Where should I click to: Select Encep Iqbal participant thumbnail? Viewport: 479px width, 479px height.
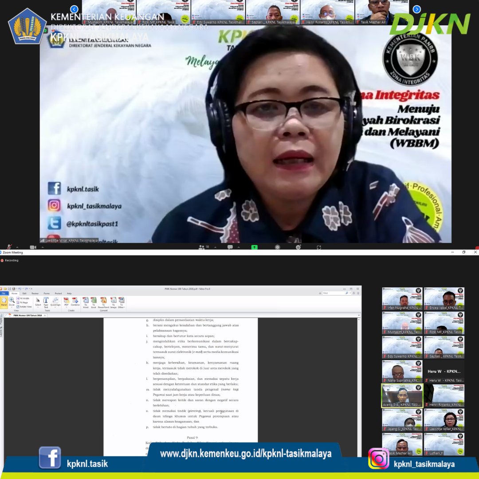pos(444,298)
